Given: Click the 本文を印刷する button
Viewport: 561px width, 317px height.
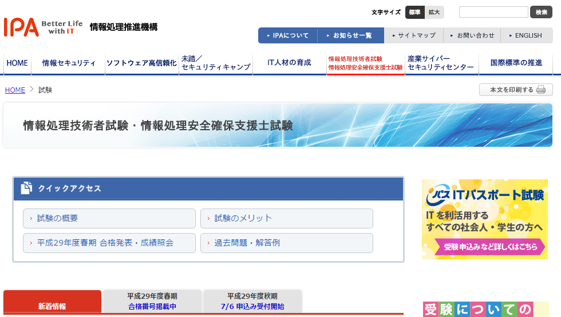Looking at the screenshot, I should [516, 90].
